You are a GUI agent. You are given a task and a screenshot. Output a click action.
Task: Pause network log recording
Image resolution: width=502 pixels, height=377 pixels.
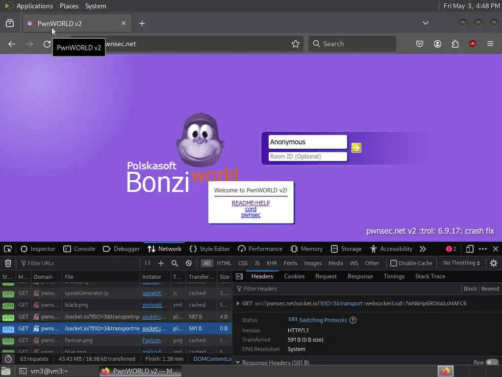tap(148, 263)
